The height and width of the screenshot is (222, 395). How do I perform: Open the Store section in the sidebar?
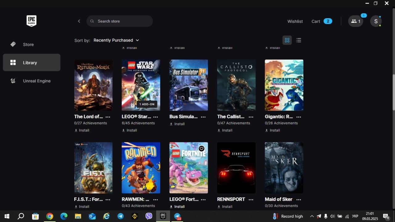tap(31, 44)
